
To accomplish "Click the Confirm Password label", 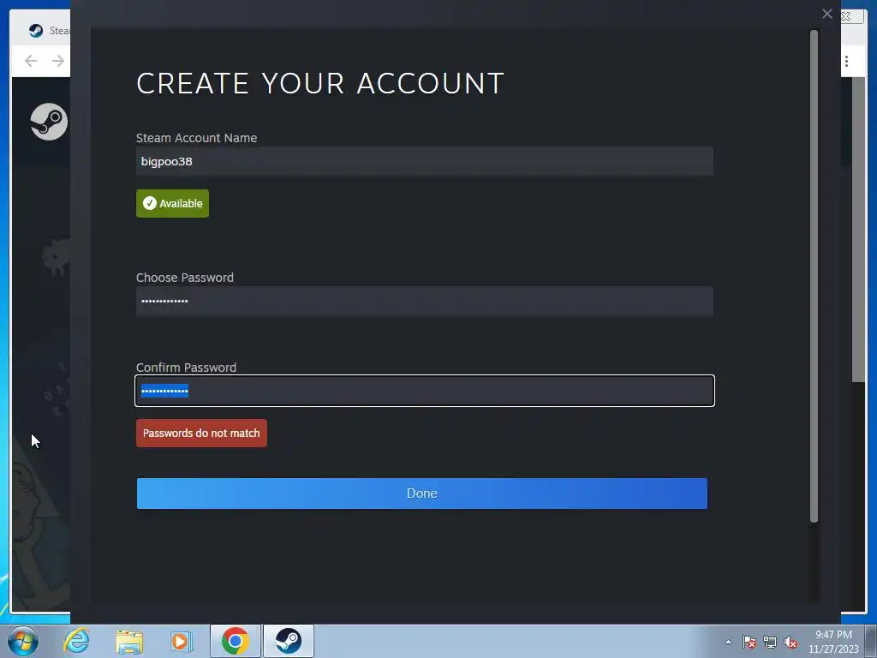I will coord(186,368).
